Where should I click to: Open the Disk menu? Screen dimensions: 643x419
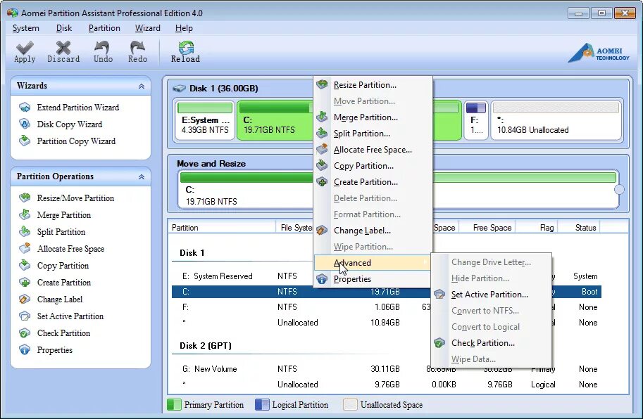pos(64,28)
